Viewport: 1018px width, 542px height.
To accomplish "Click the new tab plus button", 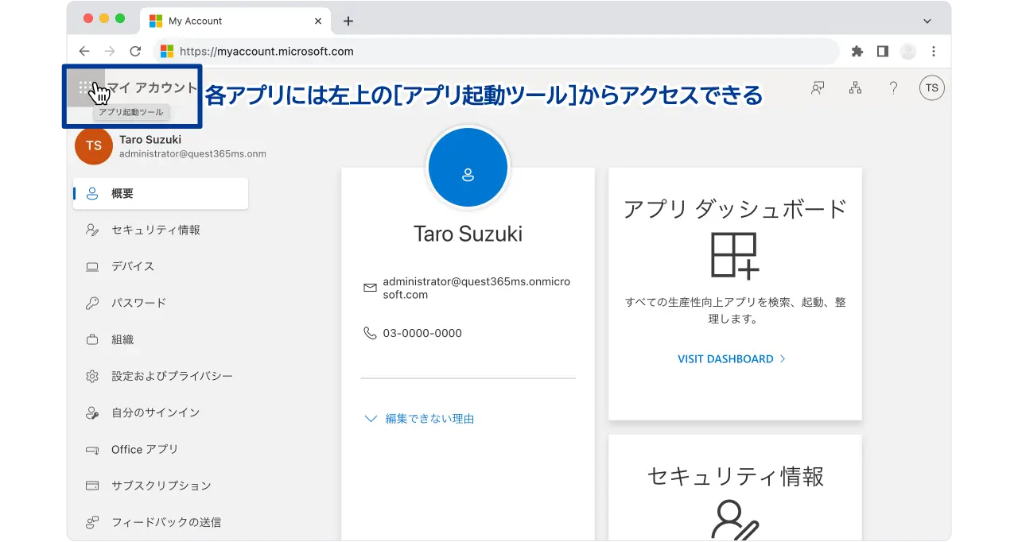I will pyautogui.click(x=348, y=21).
